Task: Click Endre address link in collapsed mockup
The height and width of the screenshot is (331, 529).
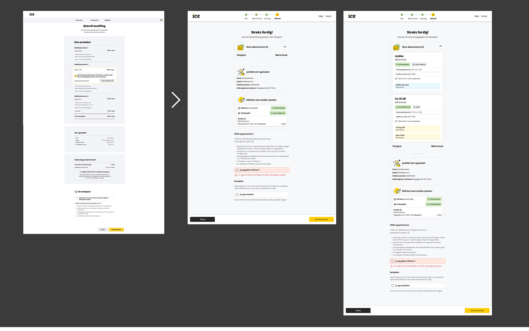Action: point(283,124)
